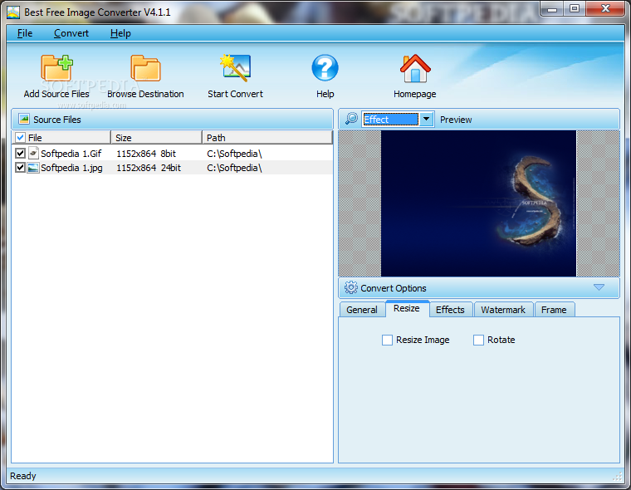Click the preview image thumbnail

478,203
